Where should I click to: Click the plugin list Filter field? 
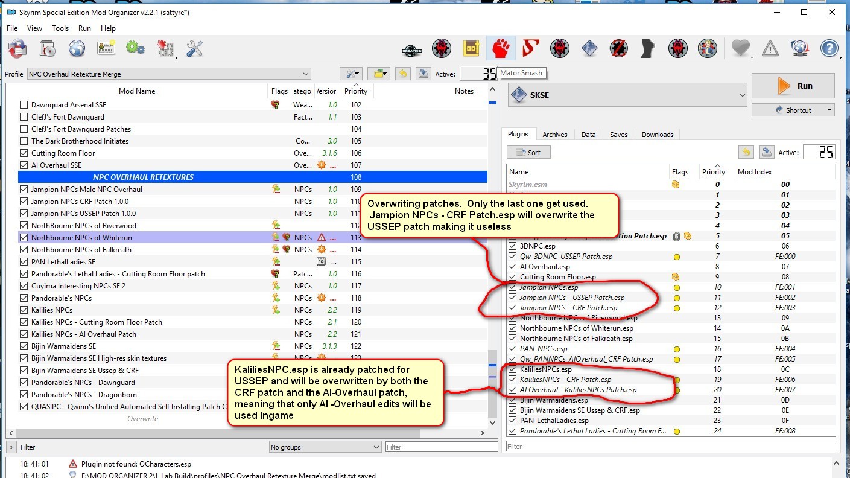pos(670,447)
